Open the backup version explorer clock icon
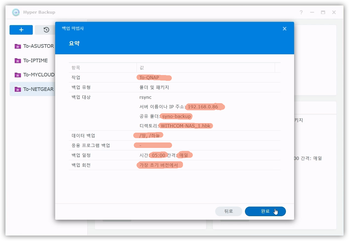The width and height of the screenshot is (349, 241). [46, 30]
